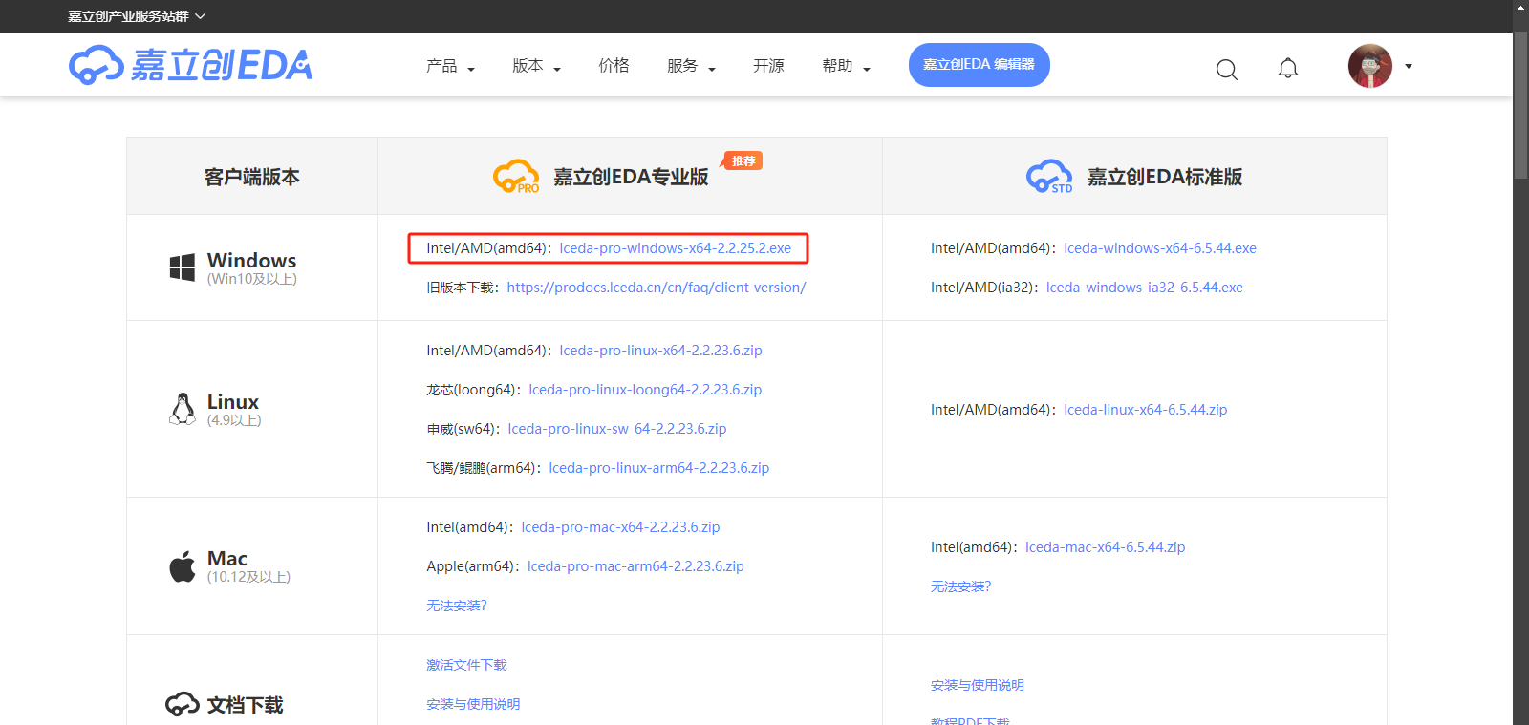Download lceda-pro-windows-x64-2.2.25.2.exe
Viewport: 1529px width, 725px height.
point(675,248)
